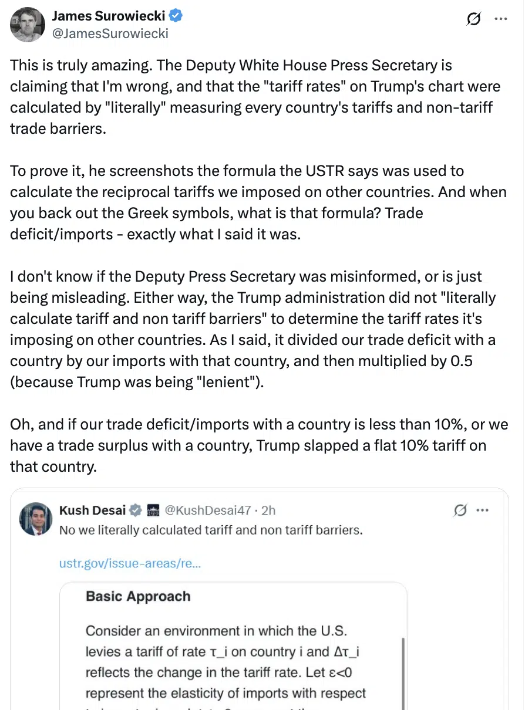Click the affiliation badge beside Kush Desai
Image resolution: width=525 pixels, height=710 pixels.
153,510
